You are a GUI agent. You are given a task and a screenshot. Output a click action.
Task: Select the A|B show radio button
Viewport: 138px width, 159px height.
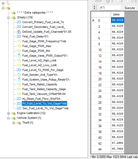[128, 1]
